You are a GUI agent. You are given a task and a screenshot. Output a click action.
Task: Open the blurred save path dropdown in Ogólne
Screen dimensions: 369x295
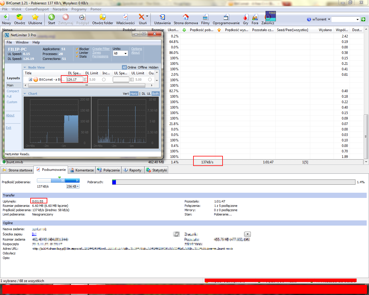click(x=248, y=234)
